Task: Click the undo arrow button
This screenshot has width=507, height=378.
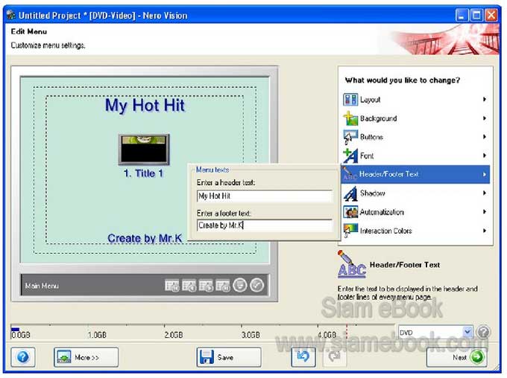Action: [303, 357]
